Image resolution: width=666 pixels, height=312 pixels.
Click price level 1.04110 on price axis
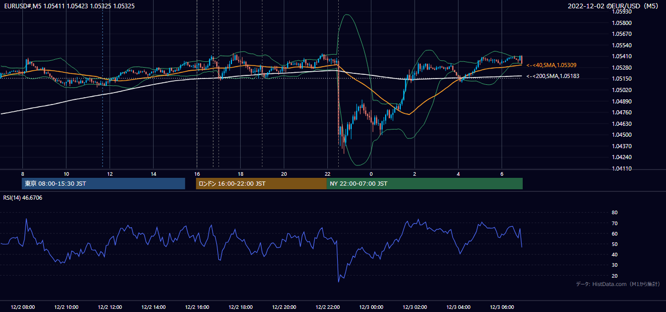pyautogui.click(x=621, y=168)
